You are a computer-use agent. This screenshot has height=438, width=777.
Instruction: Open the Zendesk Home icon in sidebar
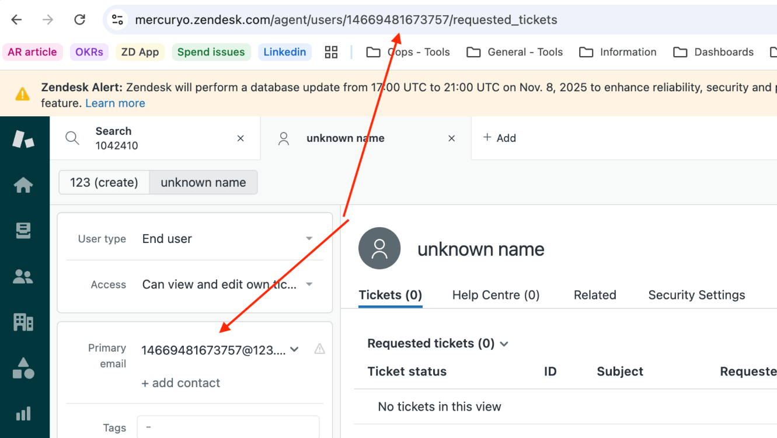23,185
